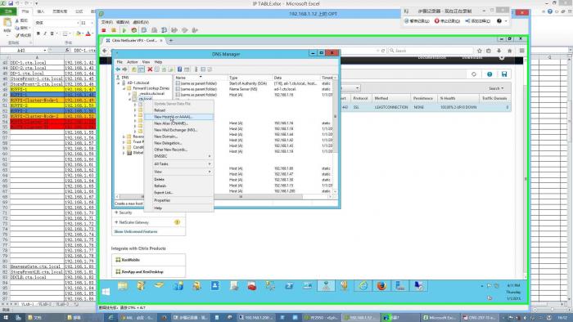Expand the _msdcs.ctx.local zone node
This screenshot has width=573, height=322.
[x=129, y=94]
